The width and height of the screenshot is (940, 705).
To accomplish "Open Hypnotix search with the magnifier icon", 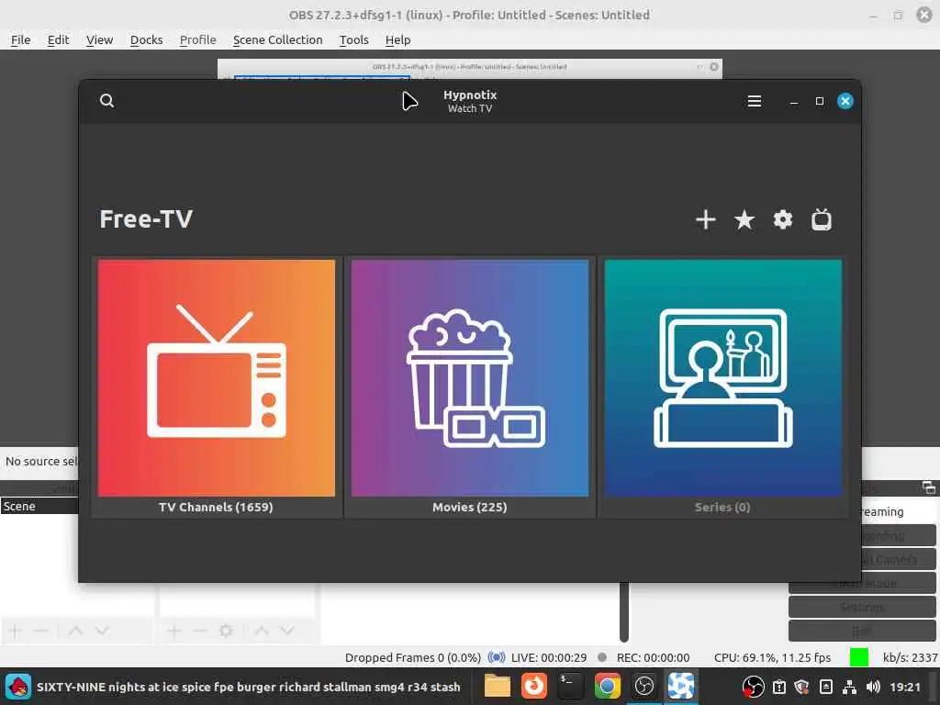I will pos(106,101).
